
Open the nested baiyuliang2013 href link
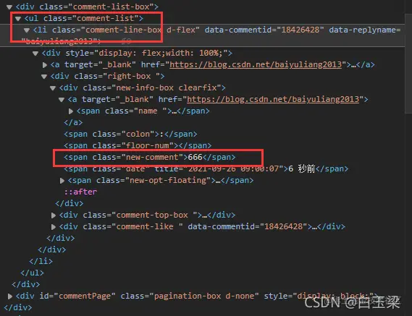click(273, 99)
